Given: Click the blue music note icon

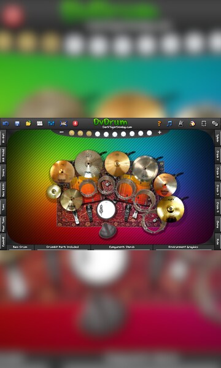Looking at the screenshot, I should tap(169, 123).
